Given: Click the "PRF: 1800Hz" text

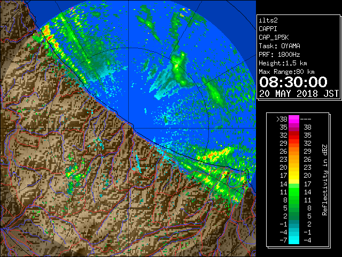Looking at the screenshot, I should (x=279, y=55).
